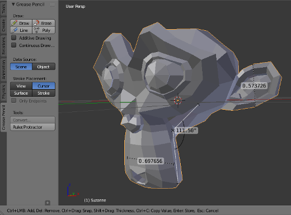Click the panel grip dots icon
The height and width of the screenshot is (215, 291).
pyautogui.click(x=52, y=5)
